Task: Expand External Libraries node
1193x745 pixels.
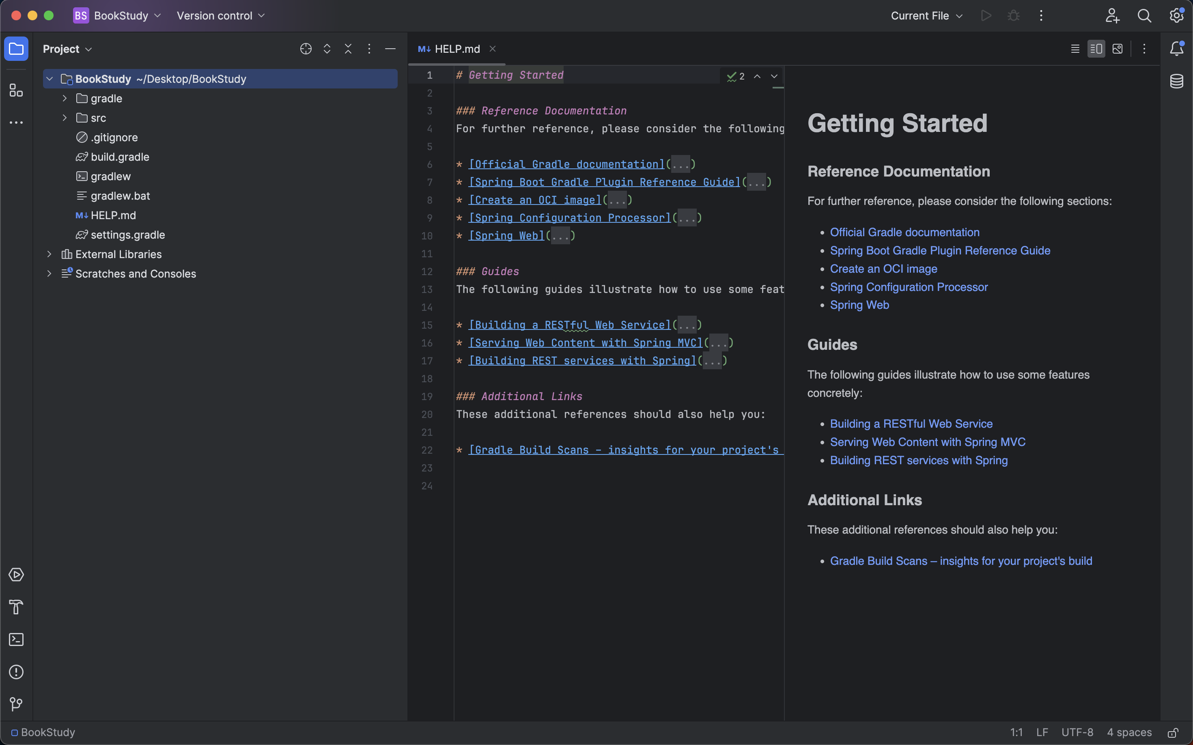Action: [49, 254]
